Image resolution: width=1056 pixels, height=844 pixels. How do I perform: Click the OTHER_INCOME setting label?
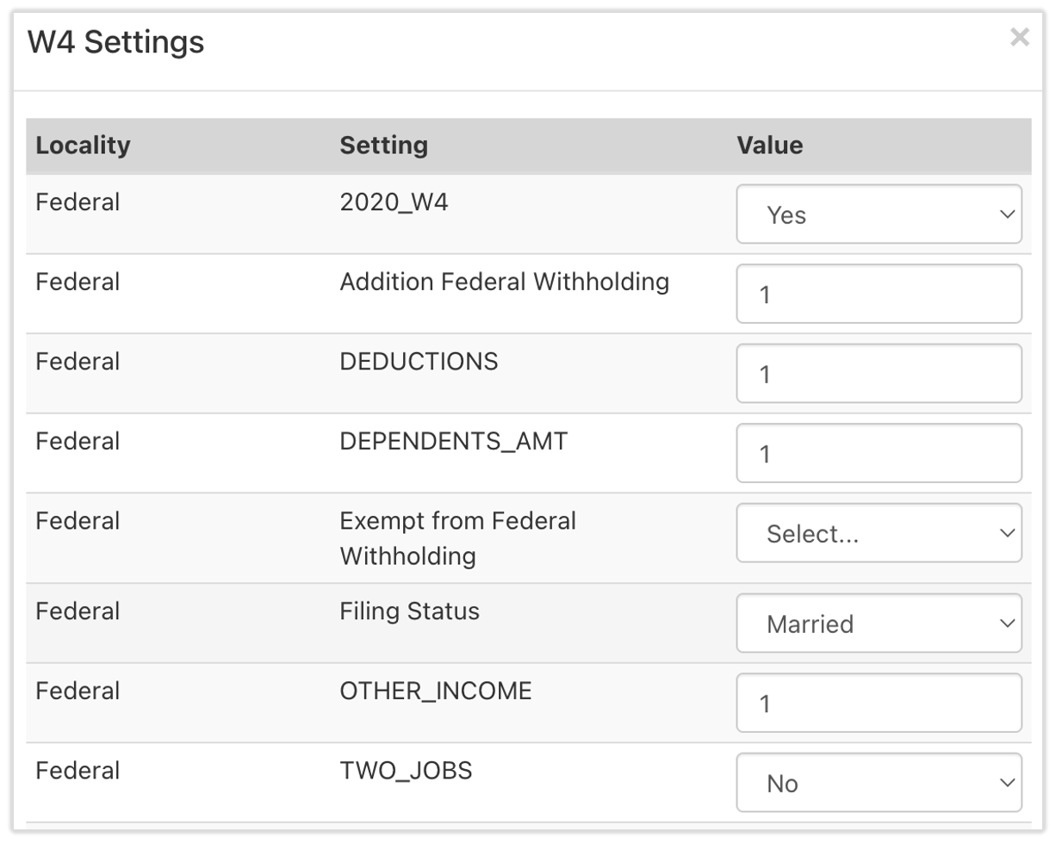(x=435, y=692)
